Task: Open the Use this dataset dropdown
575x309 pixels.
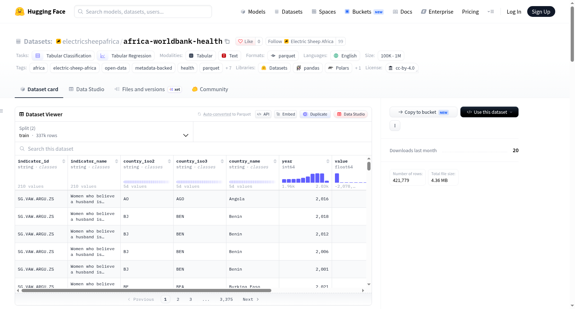Action: (489, 112)
